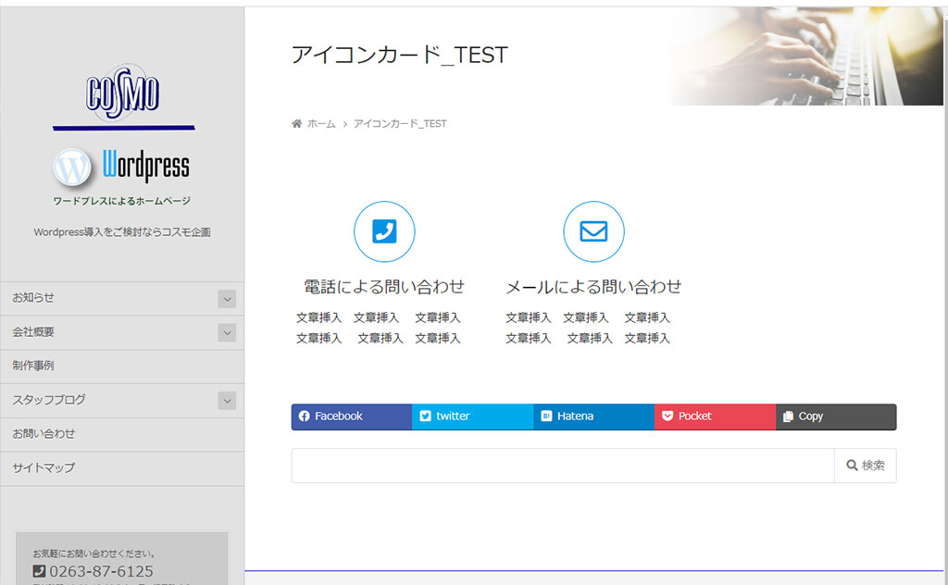Open the お問い合わせ menu item
The height and width of the screenshot is (585, 948).
click(x=44, y=433)
